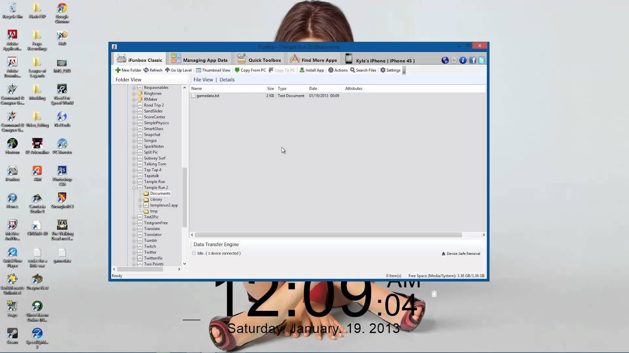Open the gamedata file on the desktop

62,255
